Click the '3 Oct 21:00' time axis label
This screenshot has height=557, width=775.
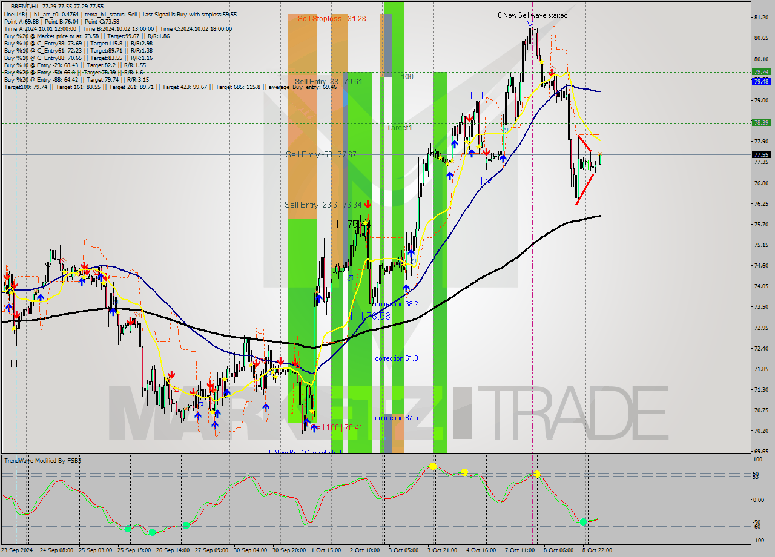(x=442, y=550)
